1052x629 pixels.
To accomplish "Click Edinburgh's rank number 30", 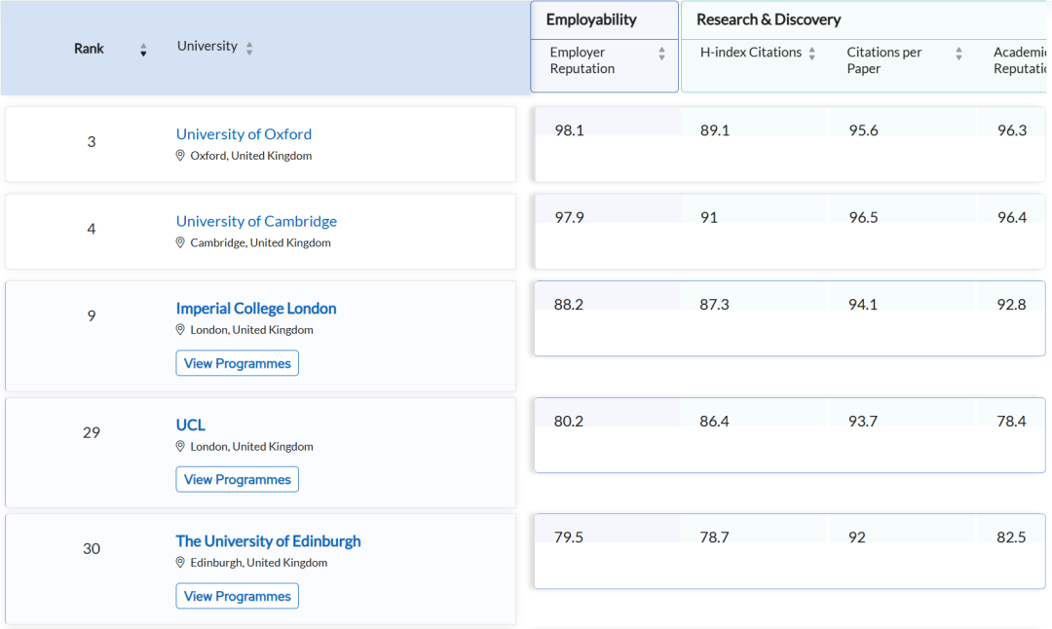I will pos(92,549).
